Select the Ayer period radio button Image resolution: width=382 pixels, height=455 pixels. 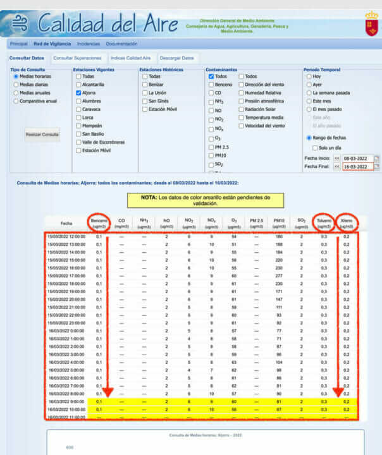tap(309, 85)
